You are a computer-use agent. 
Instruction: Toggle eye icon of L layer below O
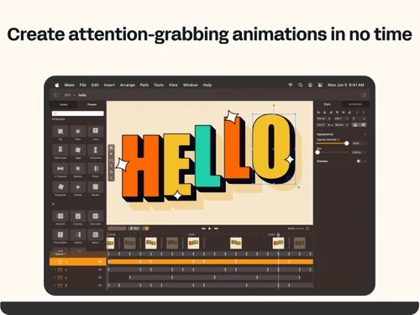[x=100, y=270]
